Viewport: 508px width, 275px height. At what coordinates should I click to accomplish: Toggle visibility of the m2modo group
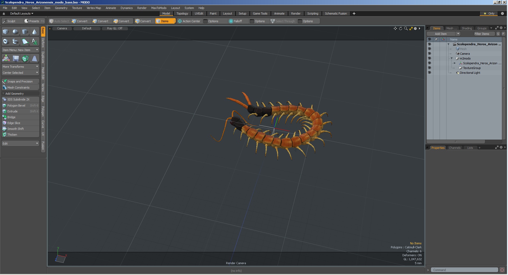(429, 58)
